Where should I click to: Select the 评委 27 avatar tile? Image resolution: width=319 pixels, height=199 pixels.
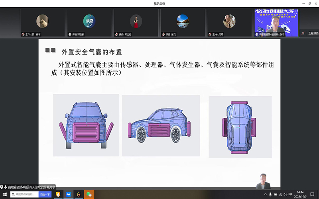(89, 23)
